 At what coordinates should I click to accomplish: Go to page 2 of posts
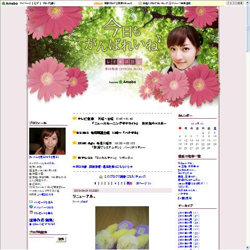(102, 183)
